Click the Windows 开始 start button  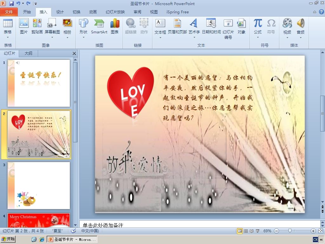point(8,239)
